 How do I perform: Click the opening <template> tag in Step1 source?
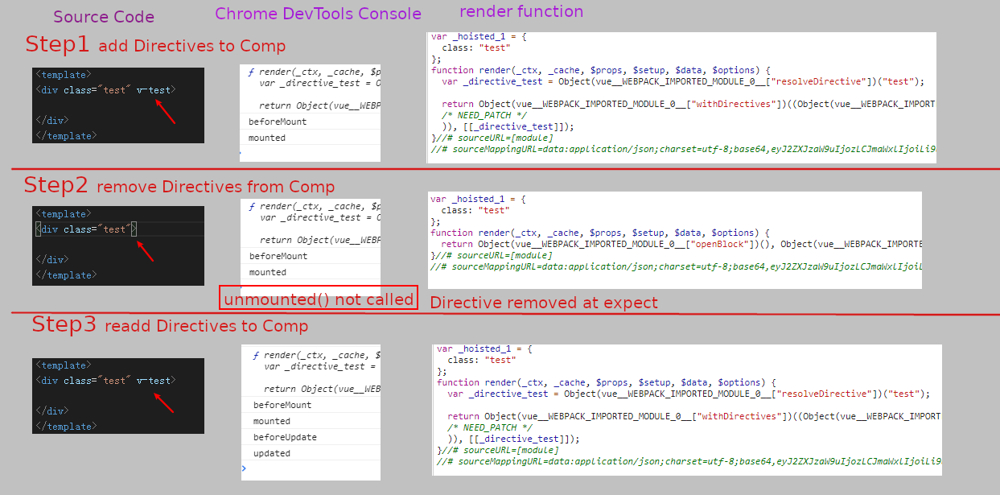[x=64, y=75]
